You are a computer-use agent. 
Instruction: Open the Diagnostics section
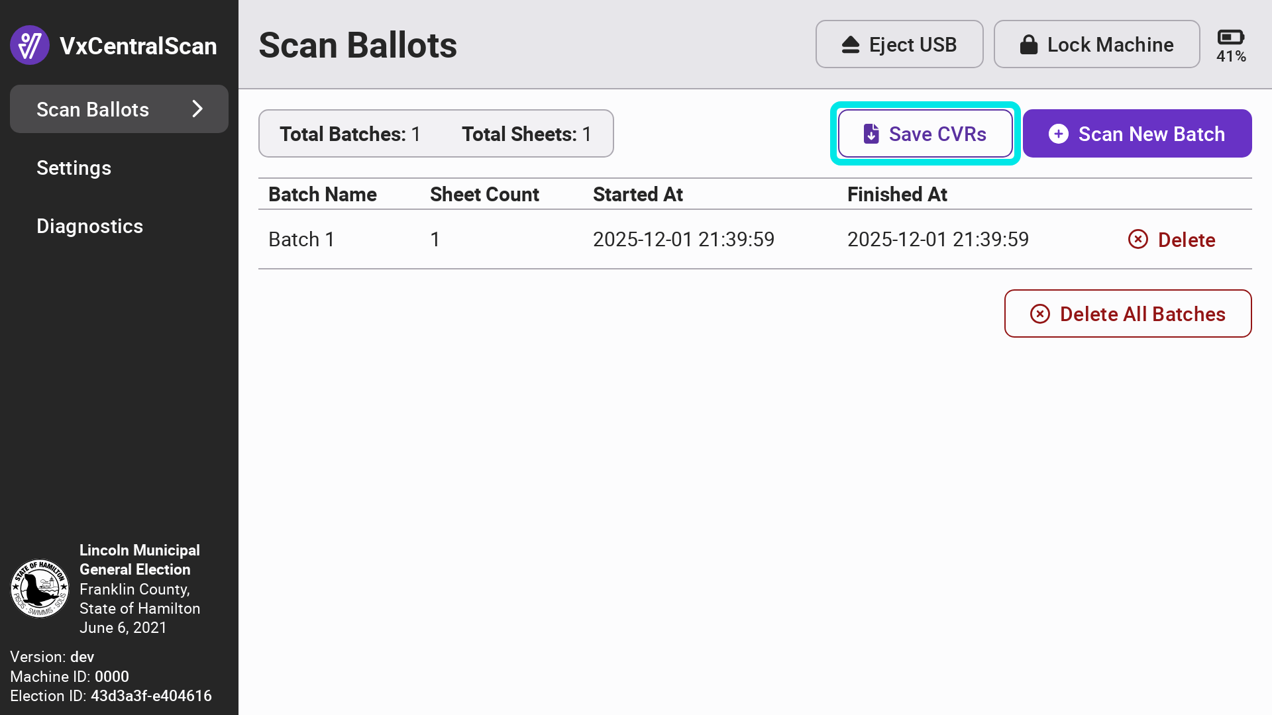pyautogui.click(x=89, y=226)
